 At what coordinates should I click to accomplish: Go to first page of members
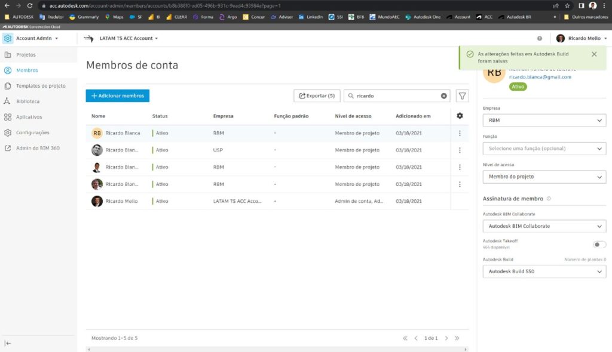point(405,338)
